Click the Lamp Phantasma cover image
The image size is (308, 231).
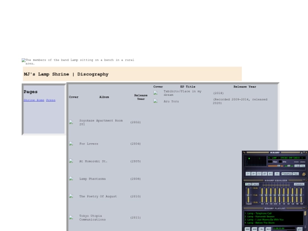coord(71,179)
